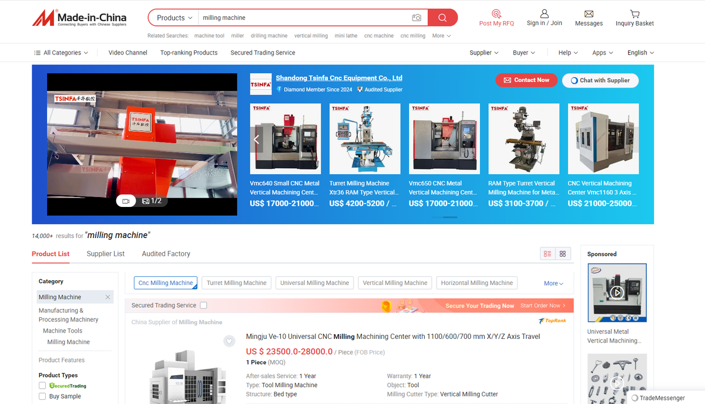Remove Milling Machine category filter
705x404 pixels.
[x=108, y=297]
